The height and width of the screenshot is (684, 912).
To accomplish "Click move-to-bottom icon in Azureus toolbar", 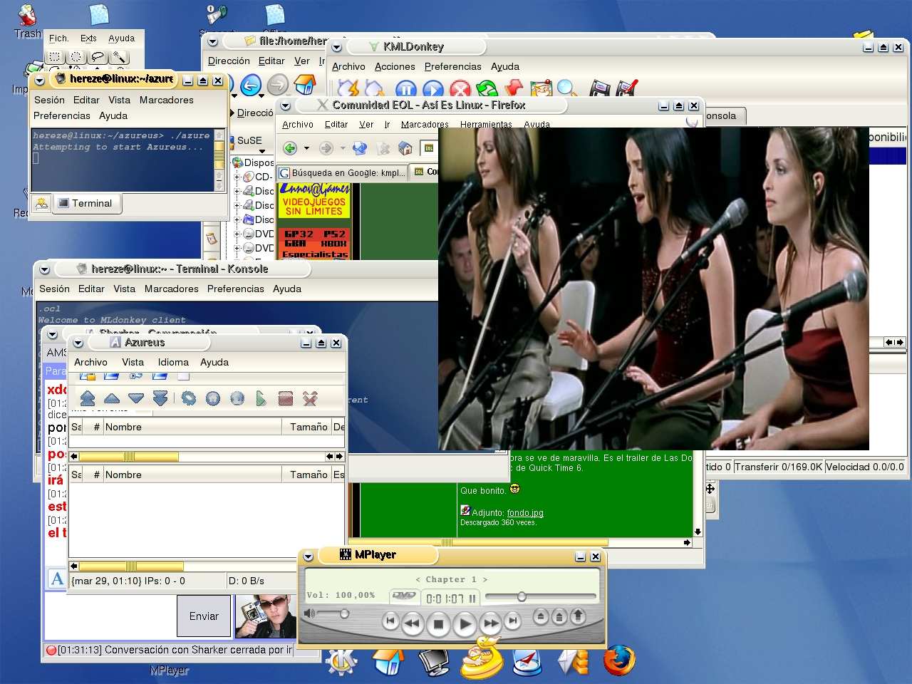I will point(160,398).
